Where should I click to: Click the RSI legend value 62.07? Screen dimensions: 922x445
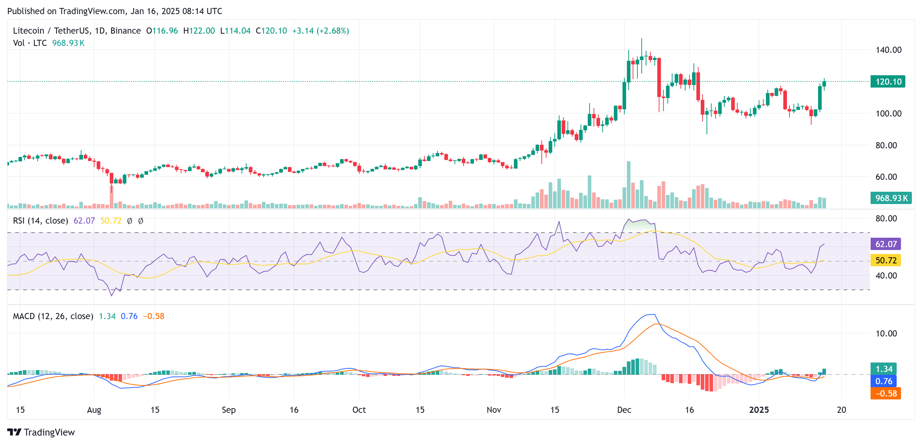pyautogui.click(x=84, y=221)
